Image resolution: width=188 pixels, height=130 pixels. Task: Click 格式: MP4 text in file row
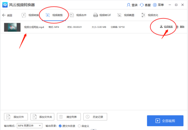[54, 27]
